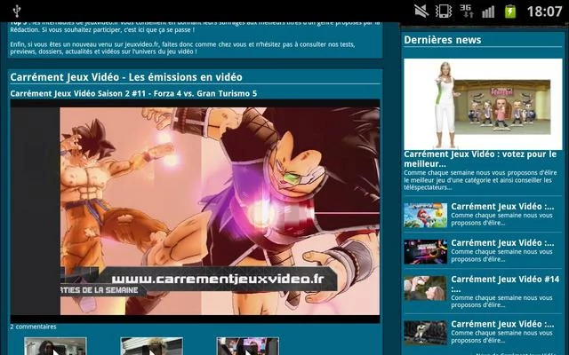Click the 'Comme chaque semaine nous vous proposons d'élire le meilleur jeu' summary
The image size is (569, 355).
[478, 180]
